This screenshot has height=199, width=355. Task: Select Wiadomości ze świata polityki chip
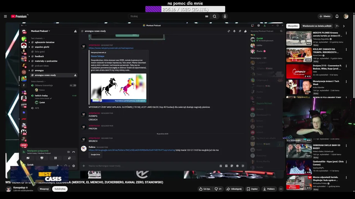point(317,26)
